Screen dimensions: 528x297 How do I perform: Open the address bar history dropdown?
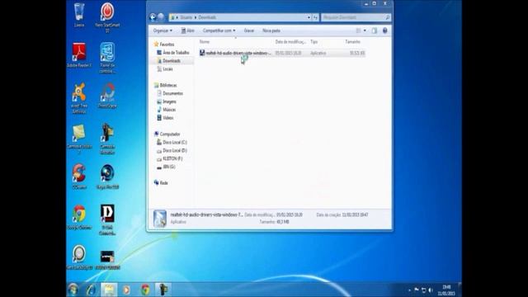coord(309,17)
